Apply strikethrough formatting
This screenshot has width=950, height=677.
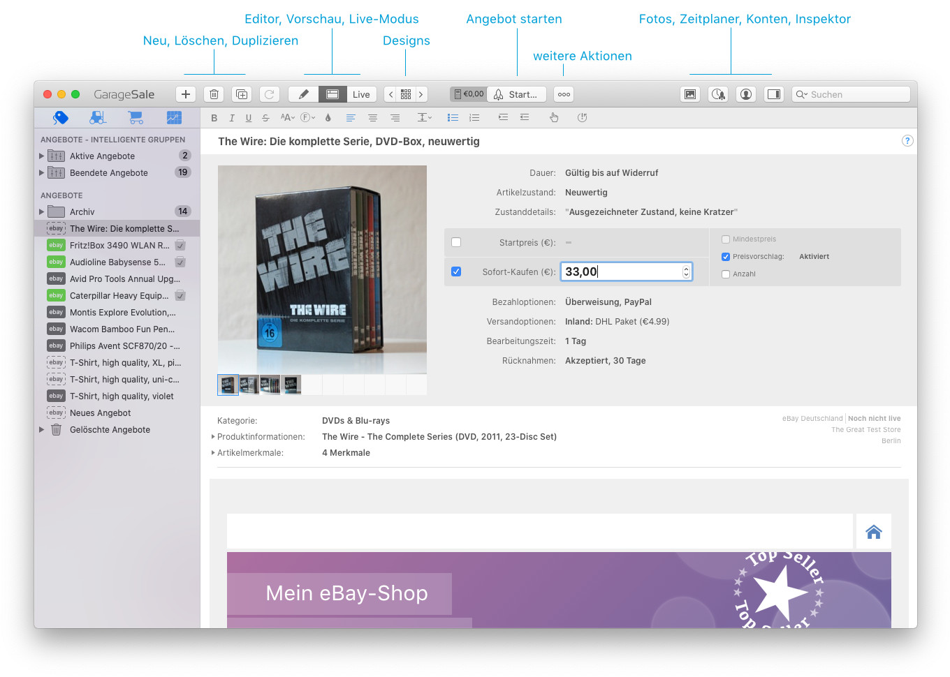click(265, 118)
